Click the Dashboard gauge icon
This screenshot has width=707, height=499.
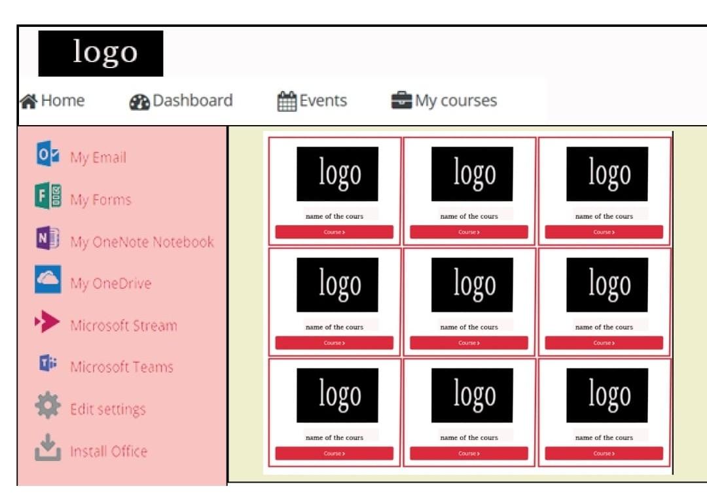click(139, 102)
